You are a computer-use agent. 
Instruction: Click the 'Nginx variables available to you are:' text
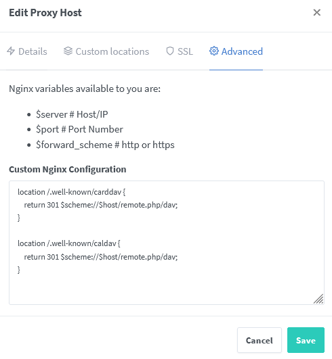tap(85, 89)
